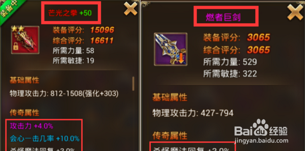Image resolution: width=305 pixels, height=151 pixels.
Task: Select the 芒光之拳 +50 title
Action: tap(70, 13)
